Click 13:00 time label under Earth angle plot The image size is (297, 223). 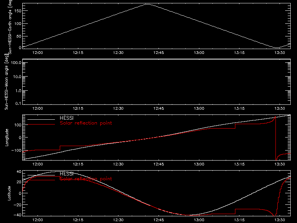tap(199, 52)
